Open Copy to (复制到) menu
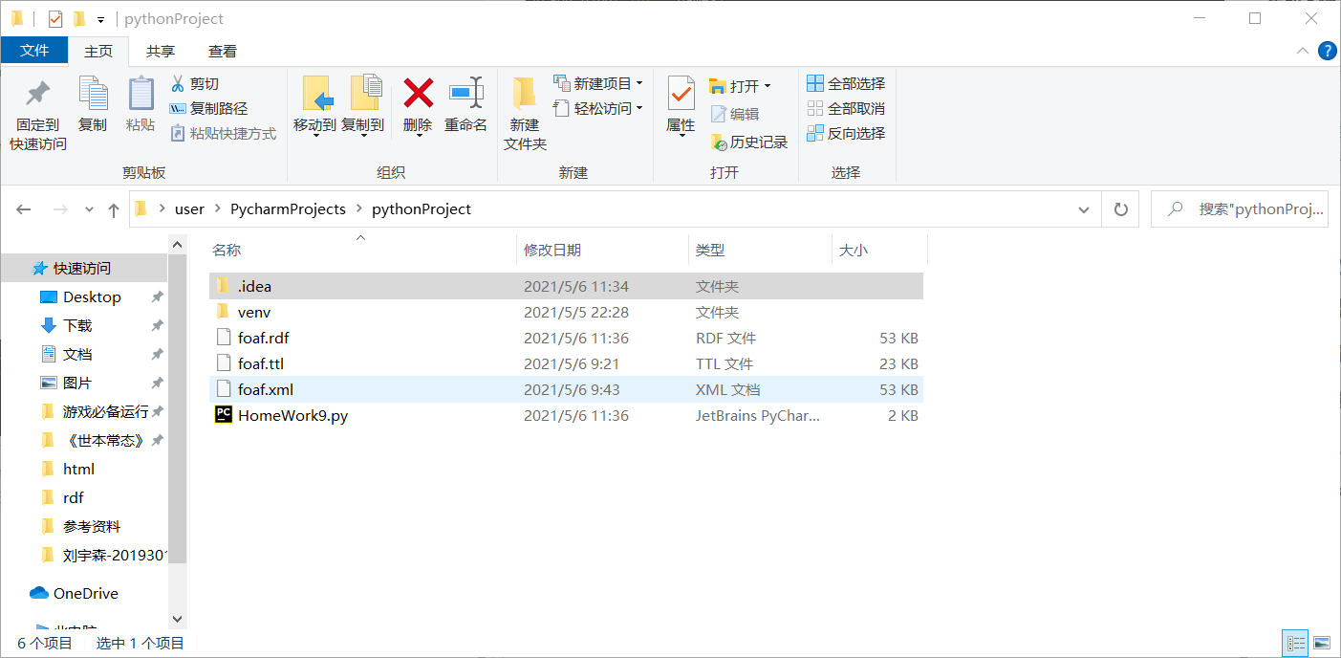The height and width of the screenshot is (658, 1341). 363,105
